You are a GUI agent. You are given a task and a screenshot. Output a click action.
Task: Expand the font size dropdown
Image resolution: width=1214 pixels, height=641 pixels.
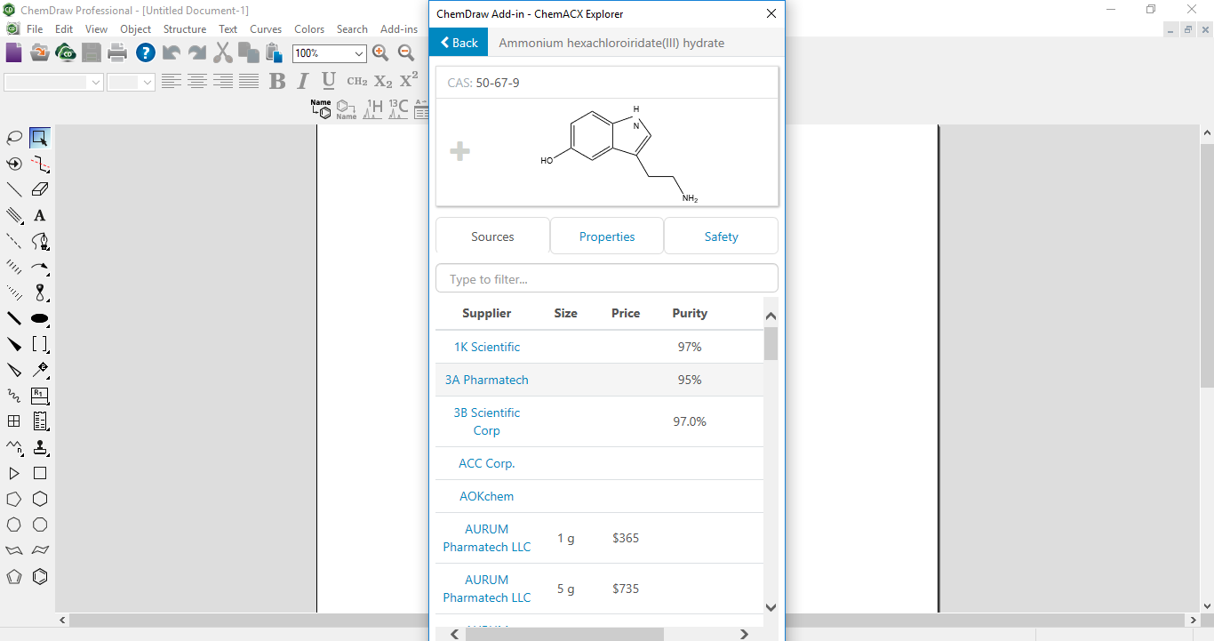click(147, 83)
